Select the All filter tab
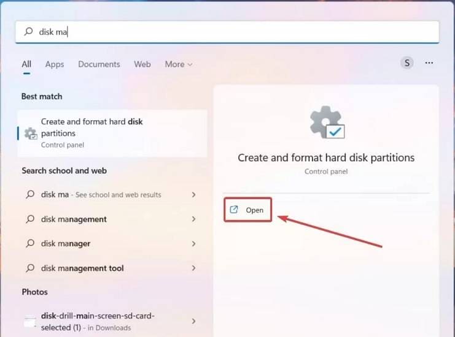 26,64
